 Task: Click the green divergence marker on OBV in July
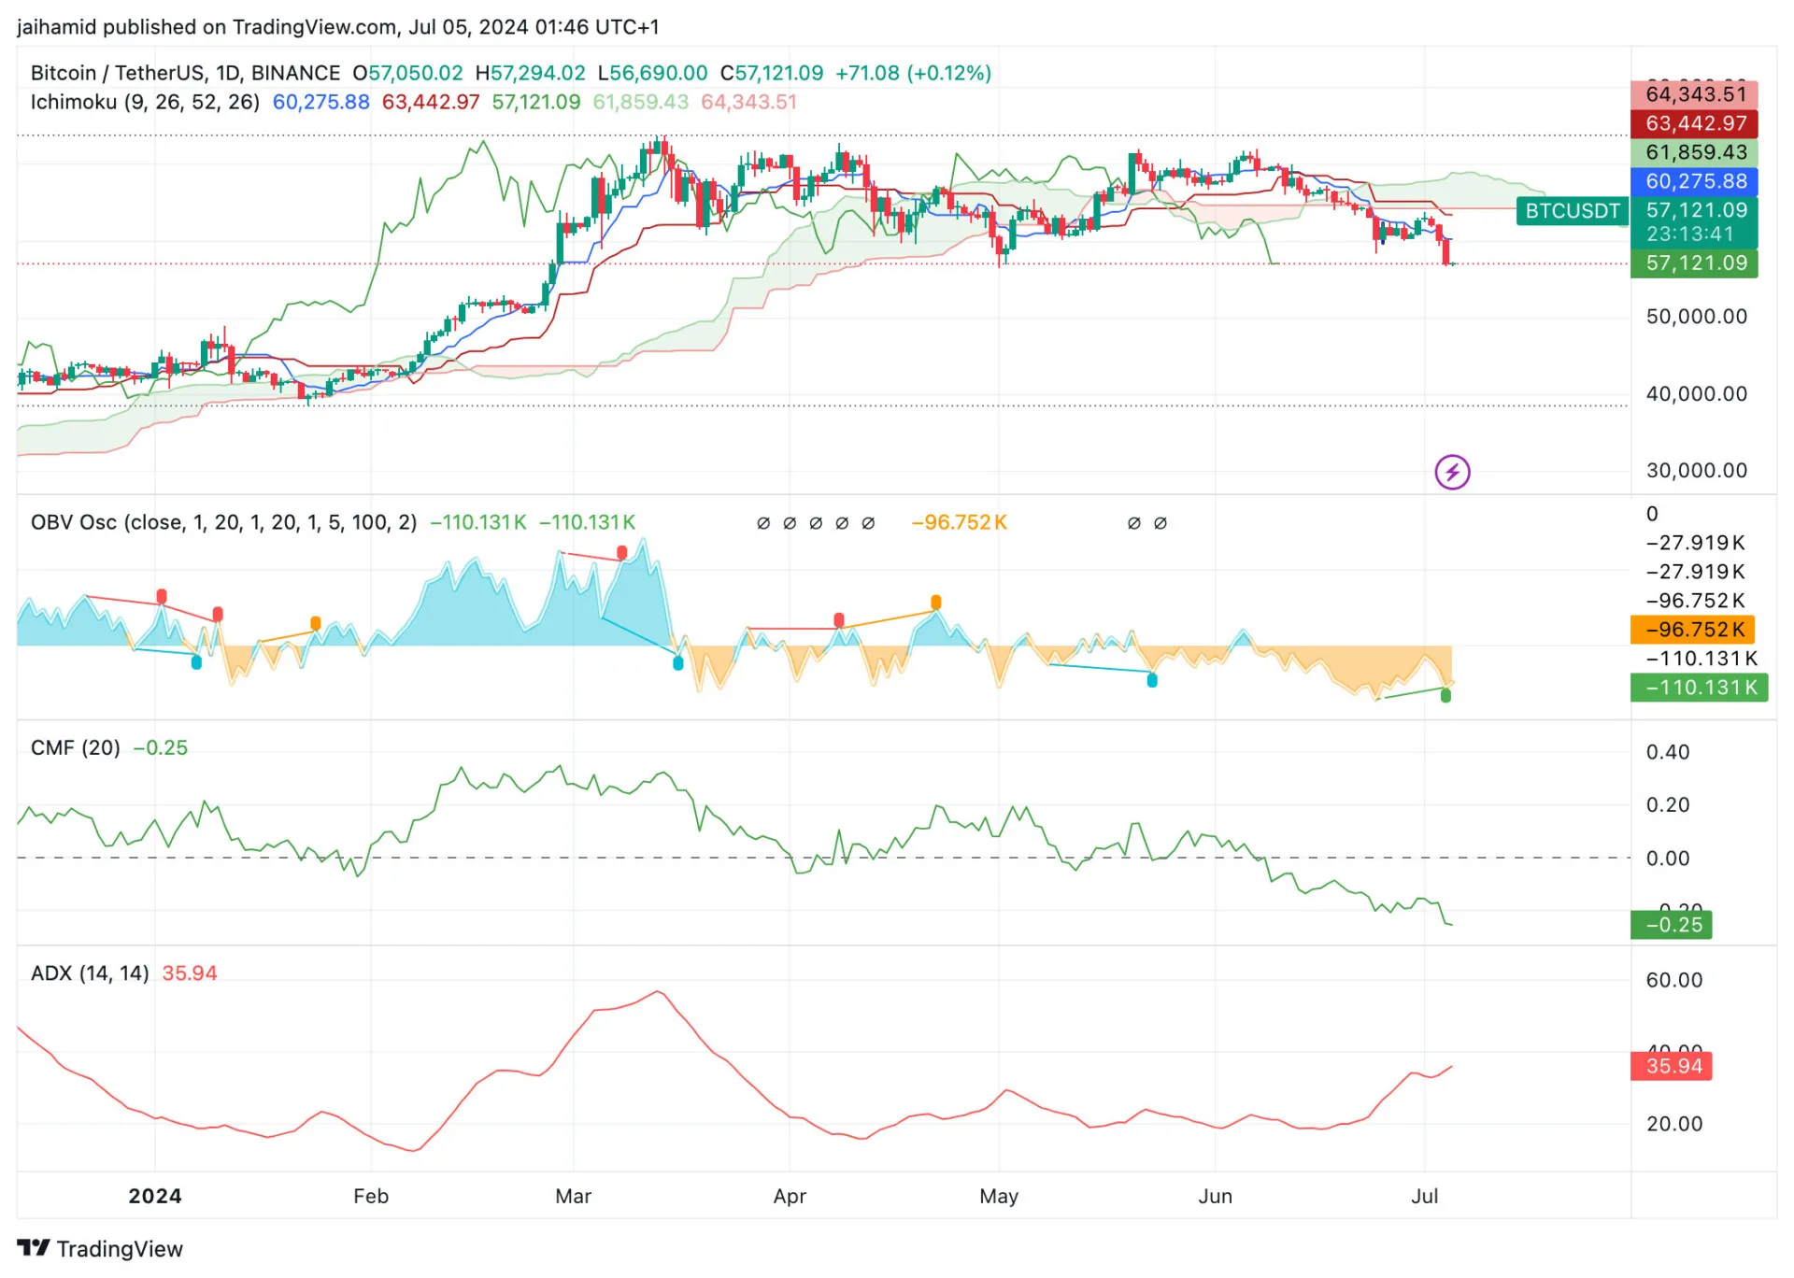(1445, 695)
